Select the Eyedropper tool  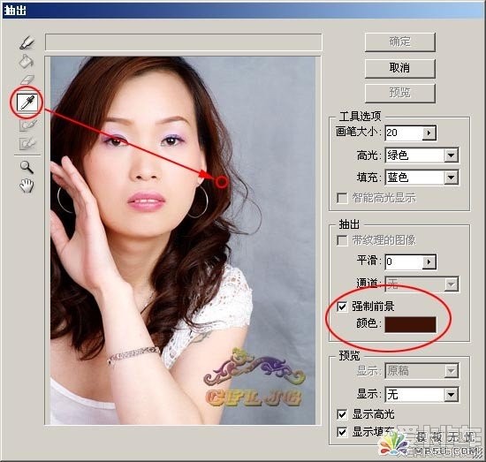click(x=27, y=102)
